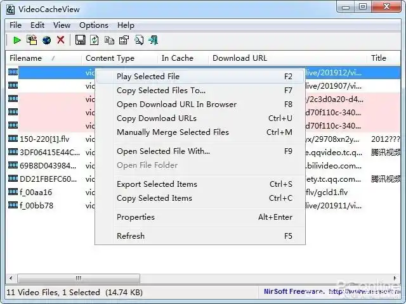
Task: Click the In Cache column header
Action: click(177, 58)
